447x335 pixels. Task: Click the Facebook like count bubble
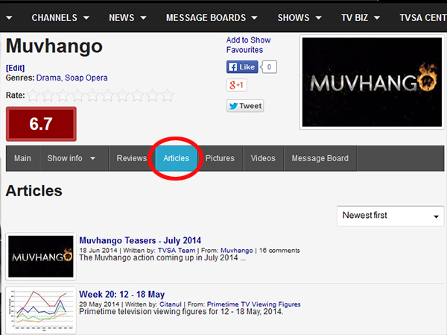(x=269, y=67)
